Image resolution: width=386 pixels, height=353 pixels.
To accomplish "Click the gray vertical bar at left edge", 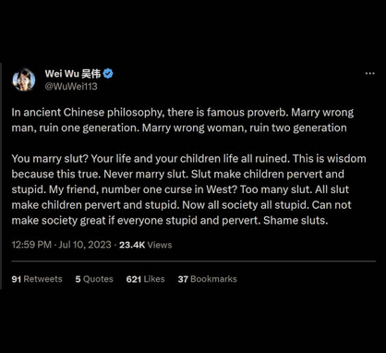I will (x=1, y=176).
